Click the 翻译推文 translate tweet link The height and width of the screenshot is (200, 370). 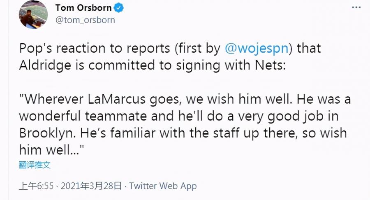(35, 165)
